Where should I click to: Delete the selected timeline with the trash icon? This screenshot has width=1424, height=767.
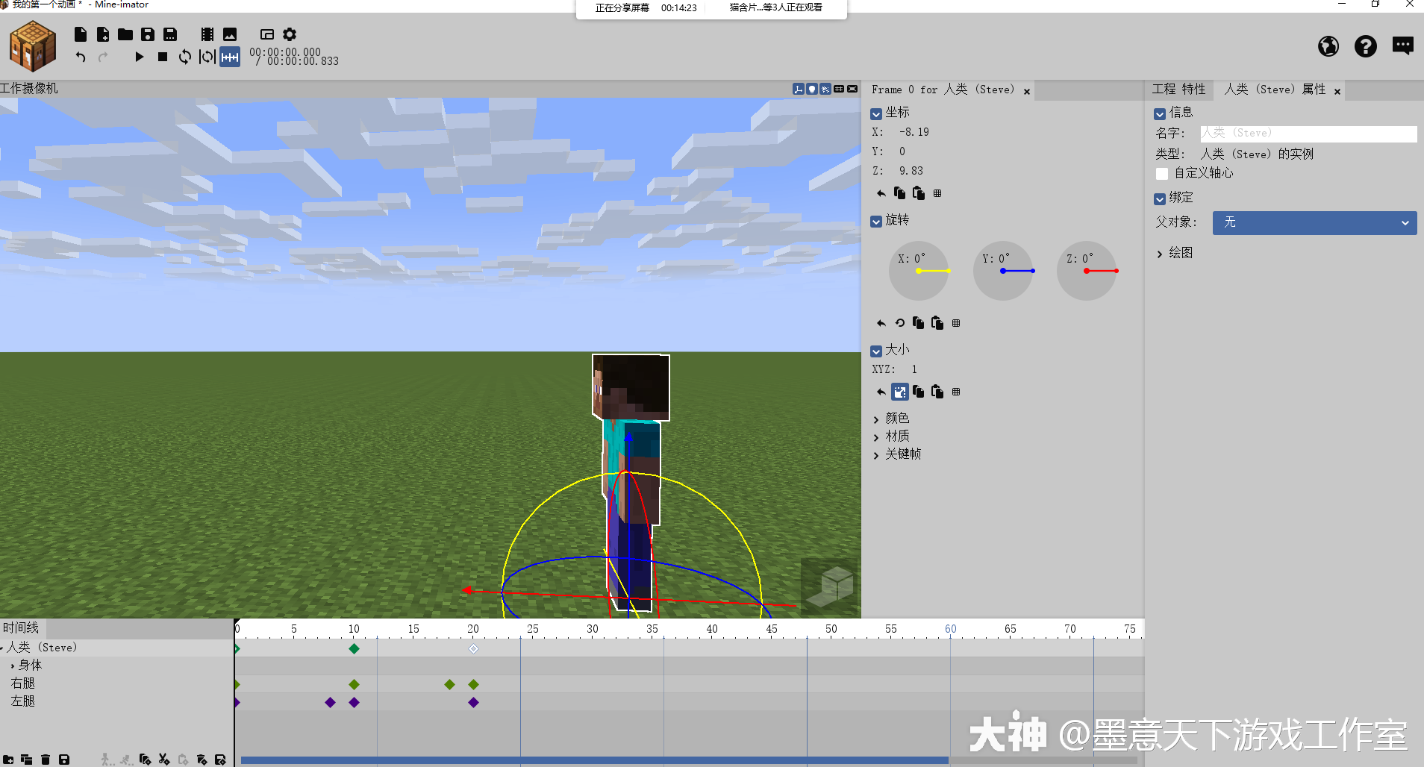pyautogui.click(x=46, y=760)
